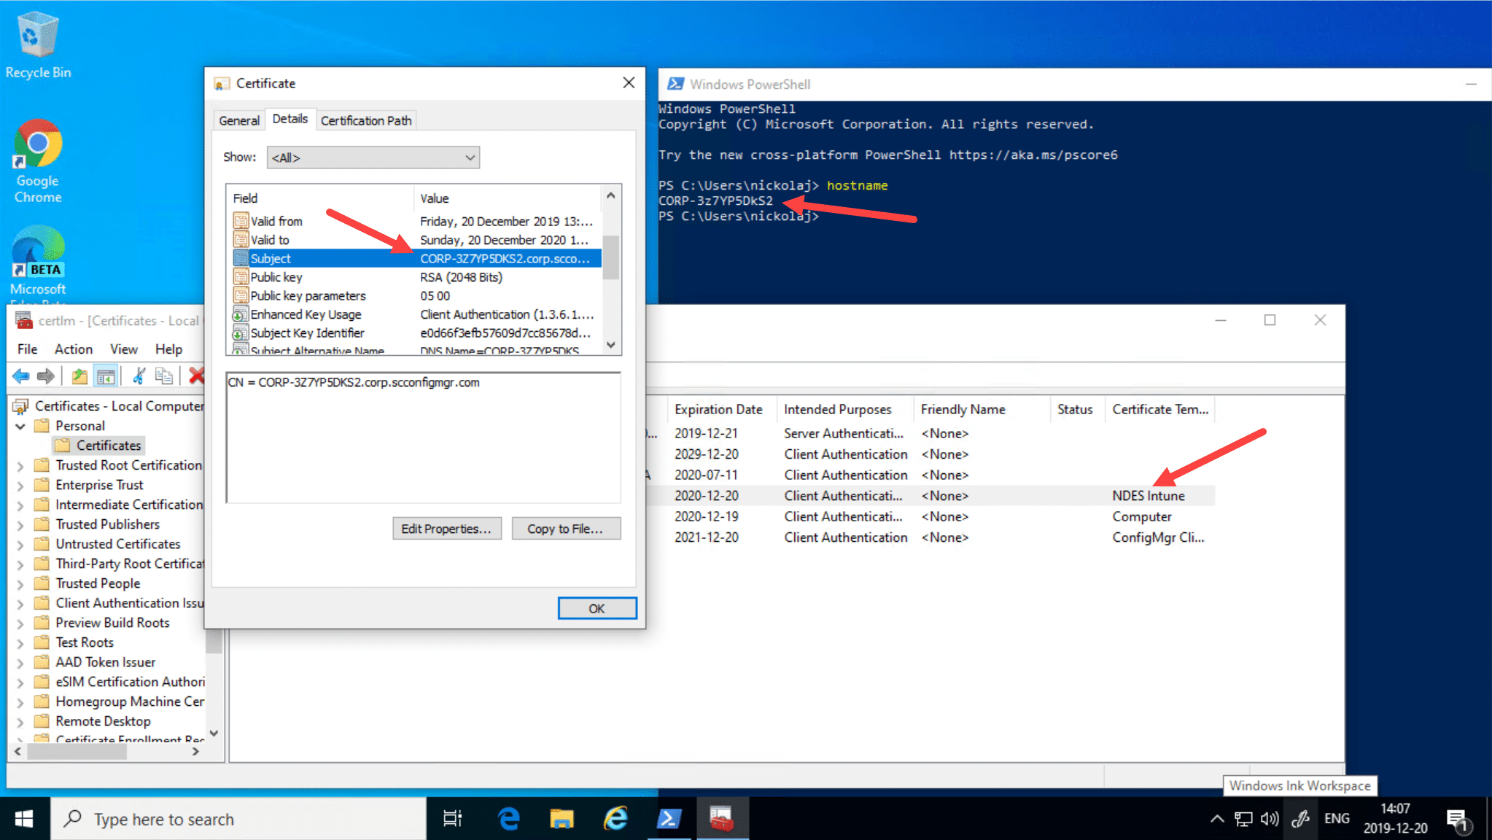Open network status tray icon
Viewport: 1492px width, 840px height.
coord(1243,819)
